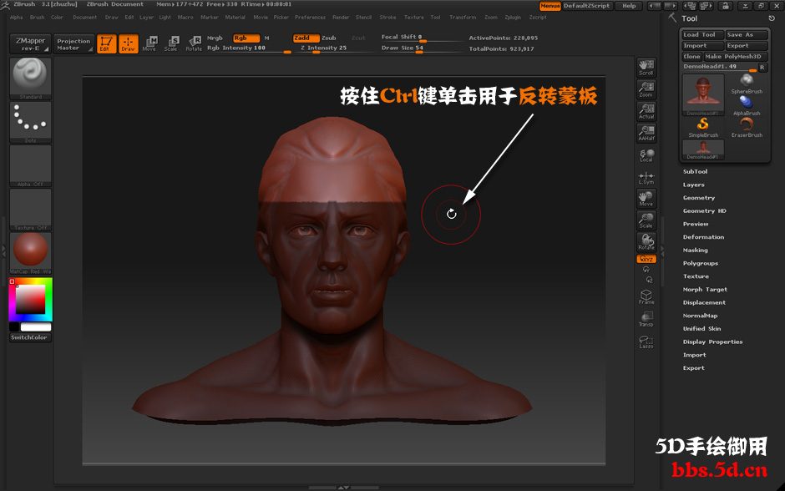785x491 pixels.
Task: Adjust the Rgb Intensity slider
Action: 249,48
